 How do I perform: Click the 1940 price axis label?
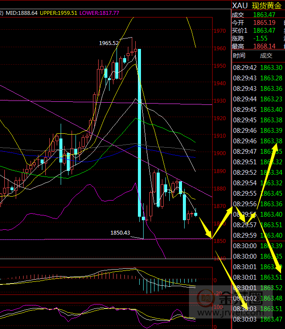[220, 83]
